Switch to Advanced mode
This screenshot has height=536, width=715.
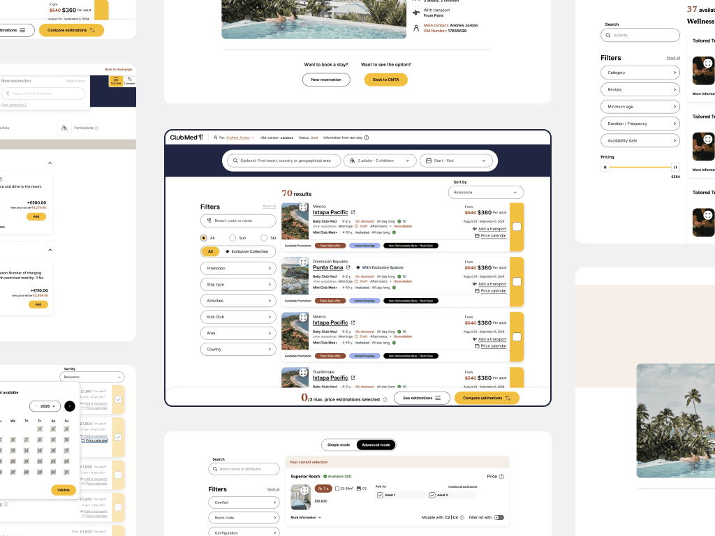tap(376, 445)
